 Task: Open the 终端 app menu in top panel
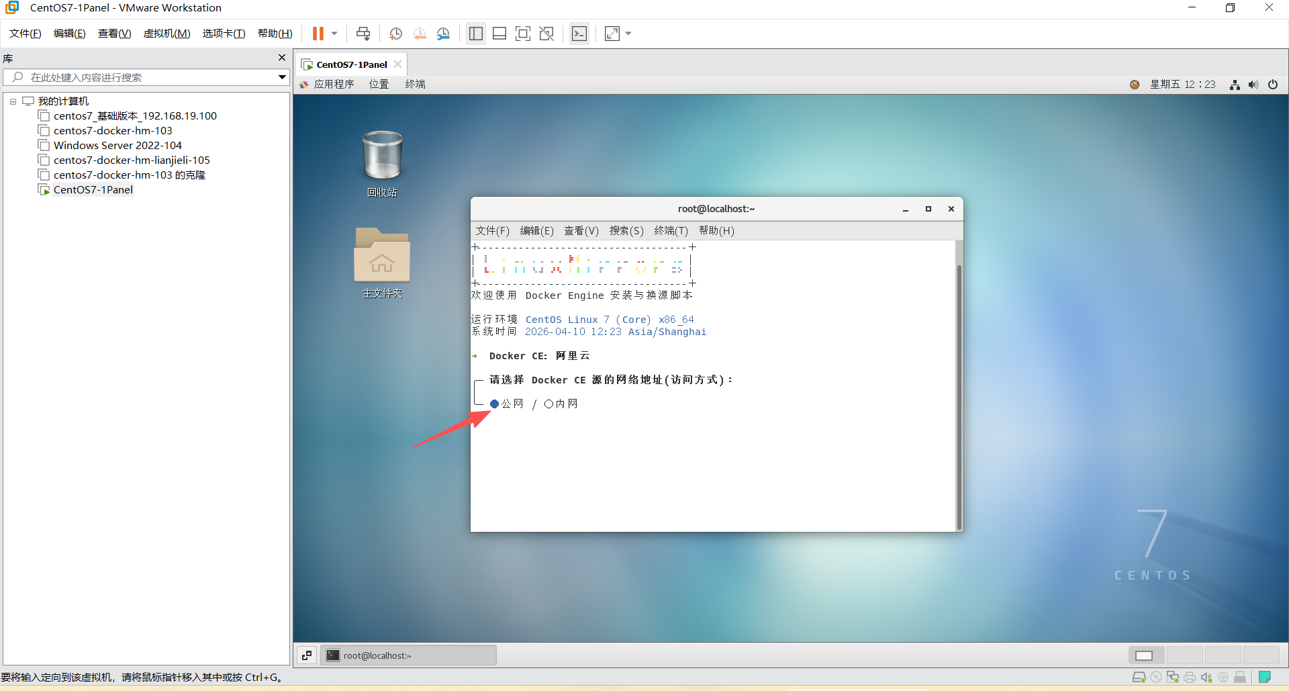415,84
